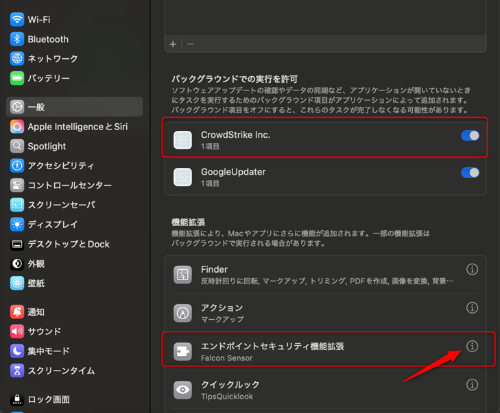Viewport: 500px width, 413px height.
Task: Open the 壁紙 wallpaper icon
Action: pyautogui.click(x=17, y=284)
